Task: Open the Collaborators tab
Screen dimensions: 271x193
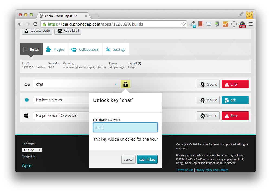Action: 85,49
